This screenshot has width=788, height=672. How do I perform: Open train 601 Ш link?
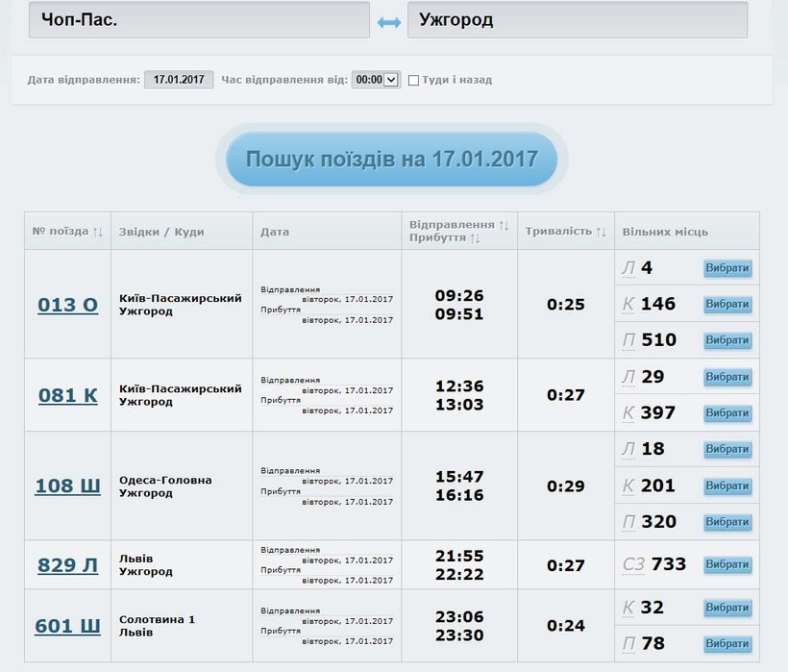[68, 626]
